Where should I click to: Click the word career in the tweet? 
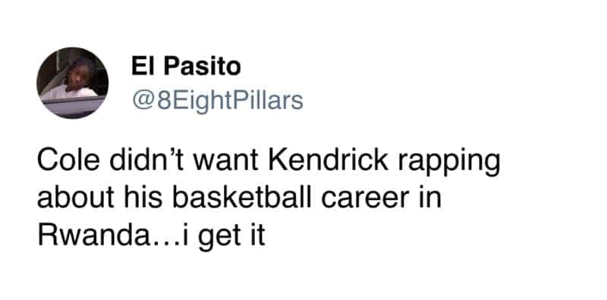pos(365,198)
